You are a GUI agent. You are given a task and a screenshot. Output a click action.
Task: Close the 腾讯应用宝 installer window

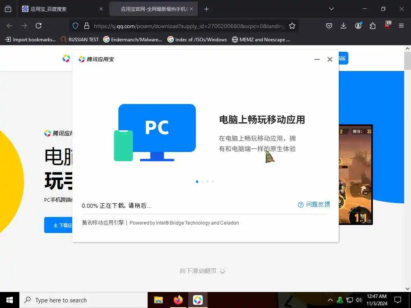[330, 59]
